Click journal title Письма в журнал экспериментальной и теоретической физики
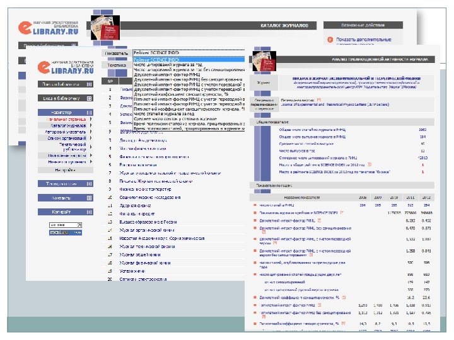This screenshot has height=340, width=454. tap(356, 78)
